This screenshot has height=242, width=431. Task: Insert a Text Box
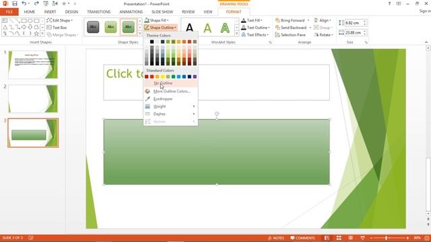(57, 28)
